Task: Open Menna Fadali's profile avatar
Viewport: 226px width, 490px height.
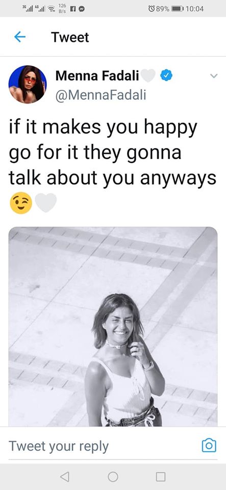Action: [x=28, y=84]
